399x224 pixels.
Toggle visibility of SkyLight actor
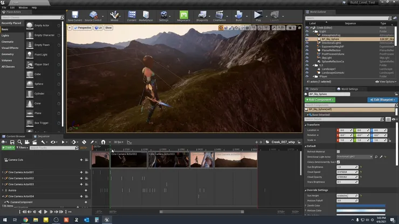(x=307, y=58)
